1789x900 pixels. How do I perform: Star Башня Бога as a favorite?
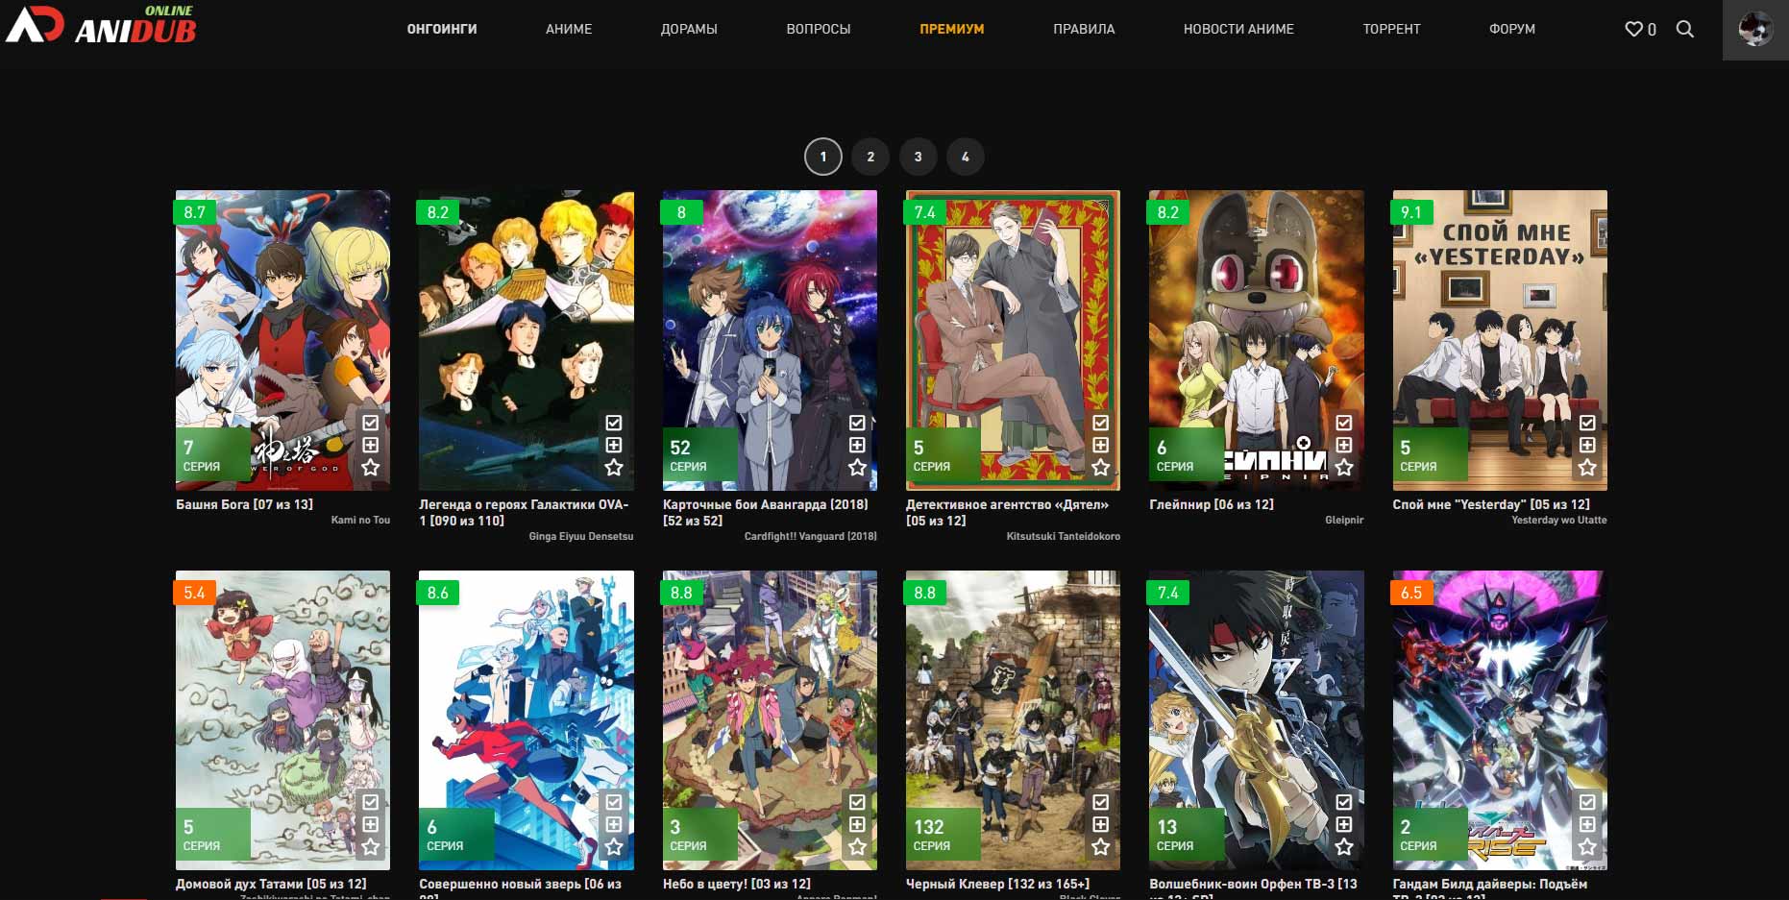pos(371,468)
